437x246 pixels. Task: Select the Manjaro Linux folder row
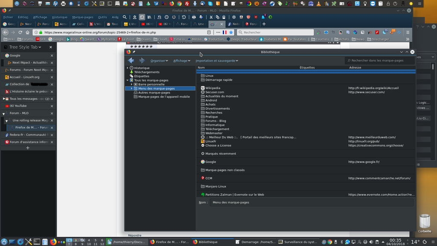[306, 186]
